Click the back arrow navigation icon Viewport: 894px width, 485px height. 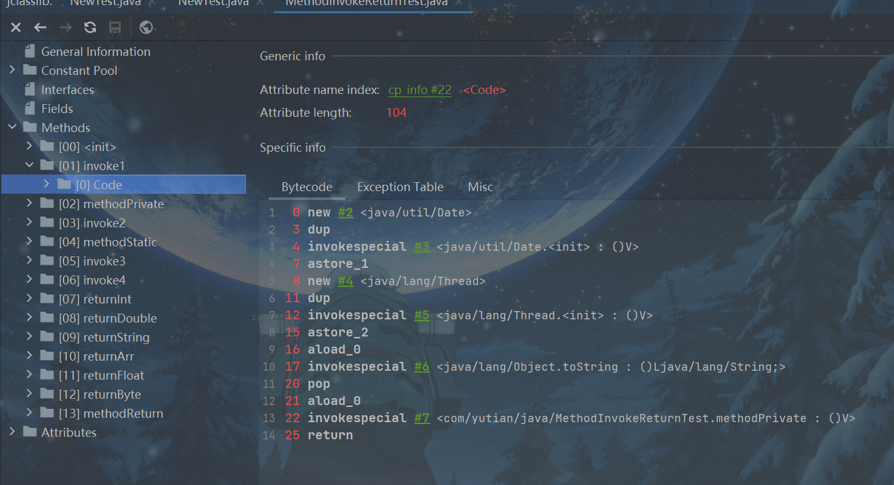(41, 27)
